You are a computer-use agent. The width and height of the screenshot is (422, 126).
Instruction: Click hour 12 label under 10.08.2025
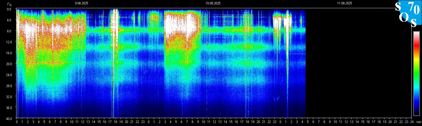(x=214, y=122)
